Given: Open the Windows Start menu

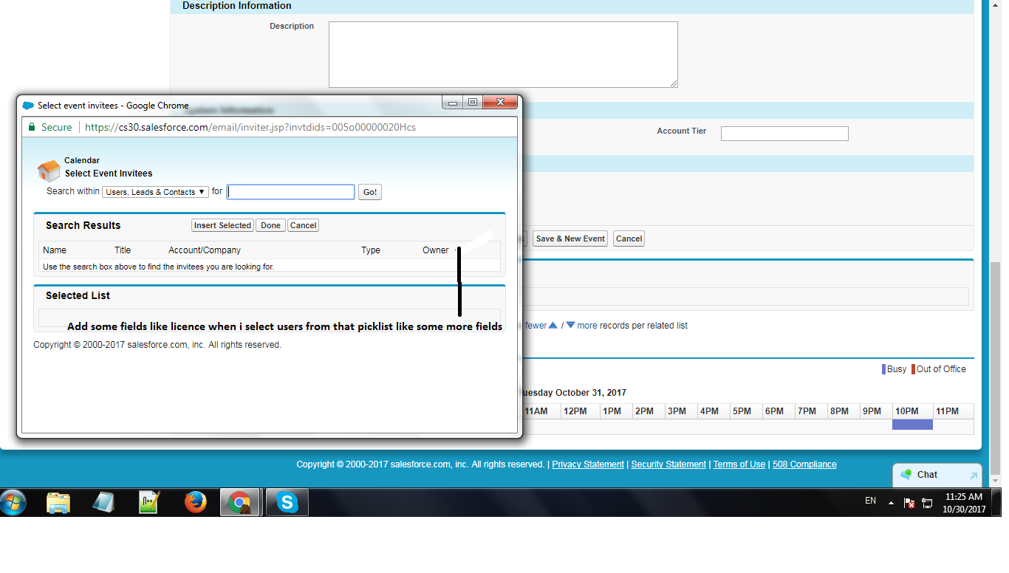Looking at the screenshot, I should (x=13, y=503).
